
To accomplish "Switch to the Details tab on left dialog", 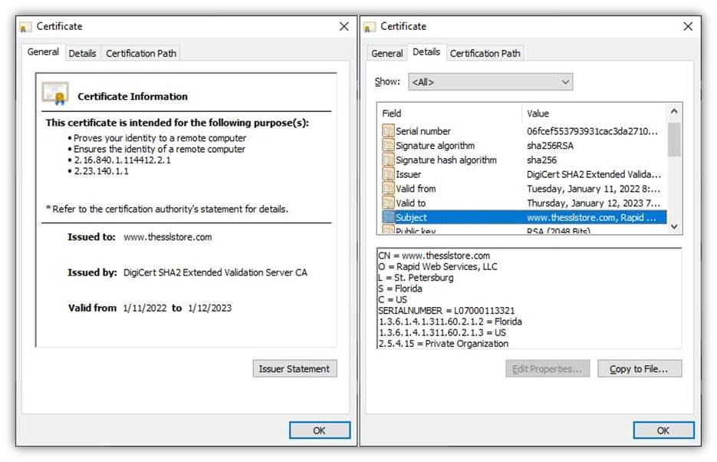I will coord(82,53).
